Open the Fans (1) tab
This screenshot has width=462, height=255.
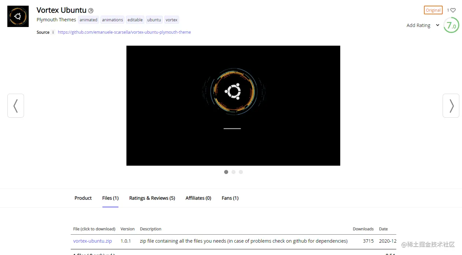pos(230,198)
